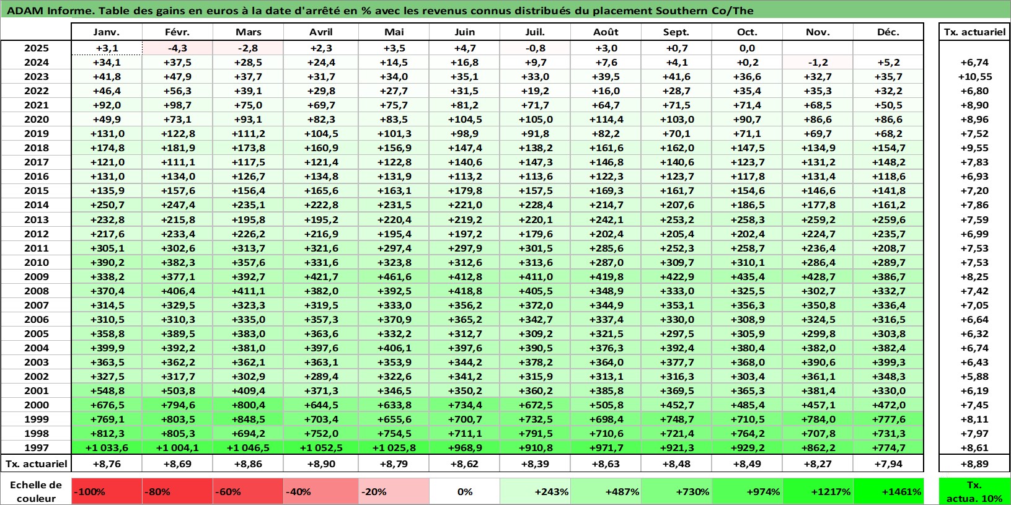Click the 2001 Janv. cell '+548,8'
The image size is (1011, 505).
click(107, 390)
